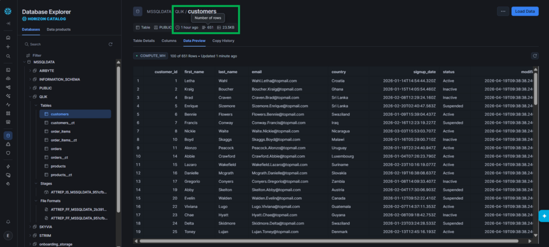The height and width of the screenshot is (247, 549).
Task: Click the email column header
Action: (x=257, y=72)
